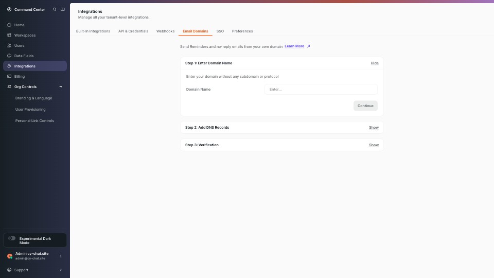Select the Email Domains tab

pos(196,31)
